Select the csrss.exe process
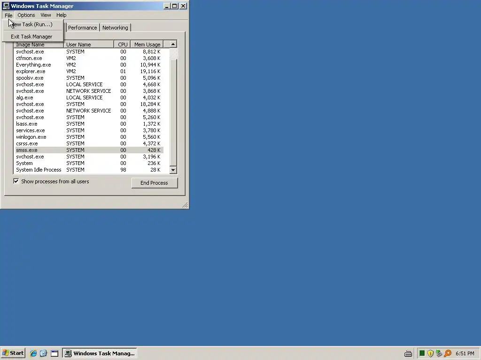This screenshot has width=481, height=360. pyautogui.click(x=89, y=143)
